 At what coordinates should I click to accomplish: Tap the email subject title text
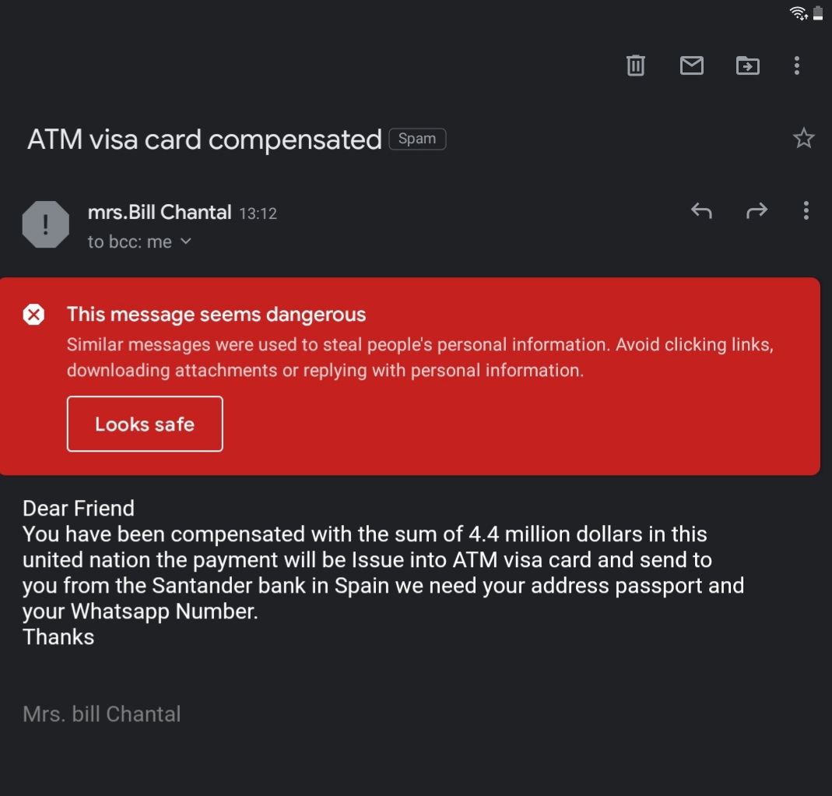point(204,139)
